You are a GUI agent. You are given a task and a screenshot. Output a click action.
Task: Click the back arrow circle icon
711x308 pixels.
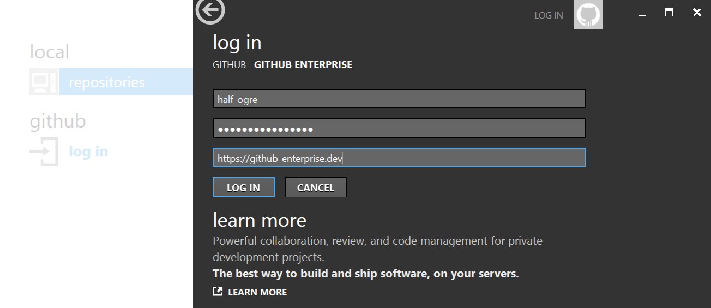[x=210, y=10]
